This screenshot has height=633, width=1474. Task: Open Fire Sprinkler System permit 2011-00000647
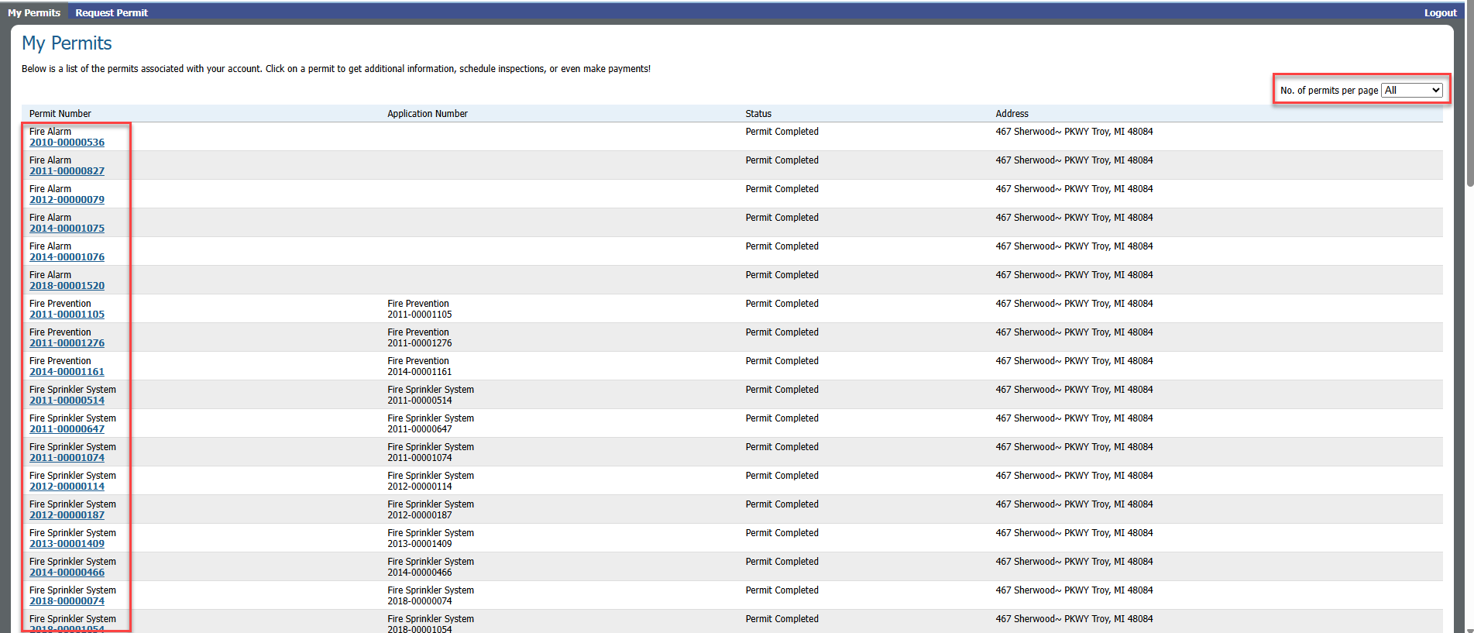(67, 429)
